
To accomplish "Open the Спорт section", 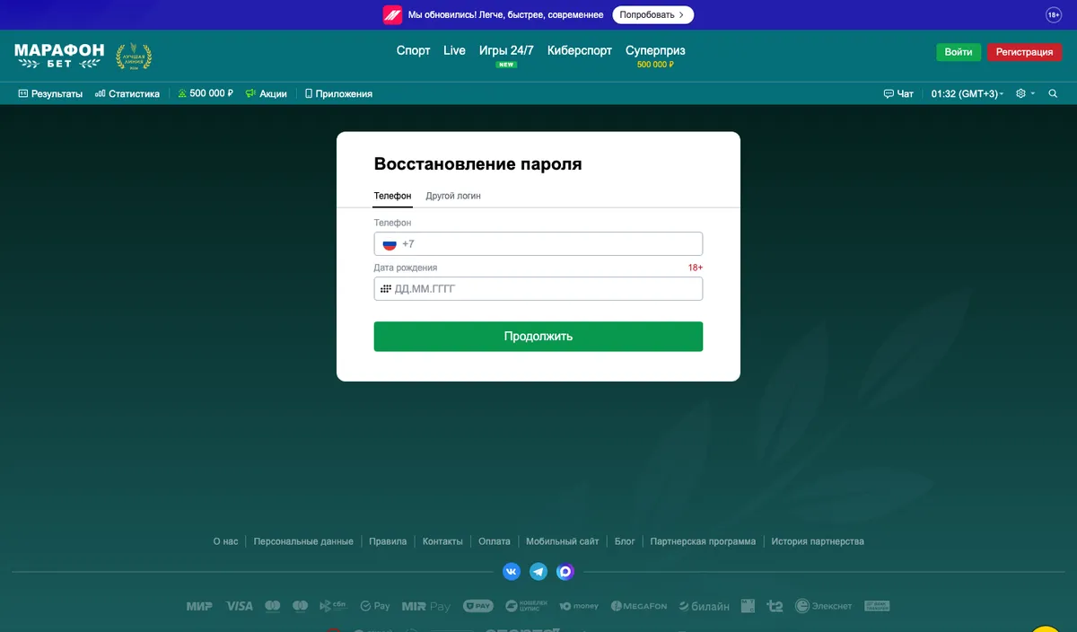I will [414, 51].
